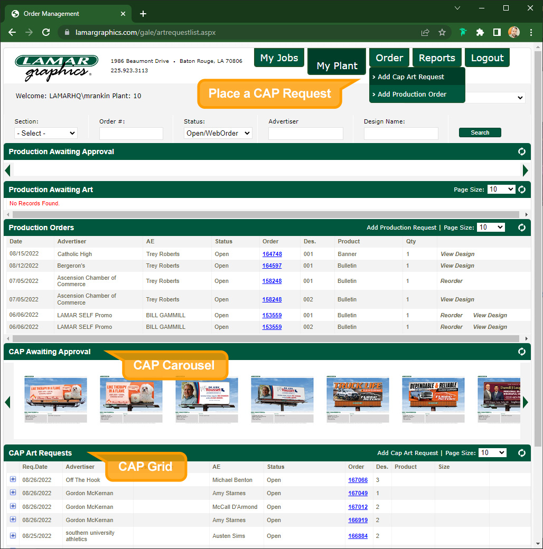Open Truck Life billboard thumbnail

[358, 400]
